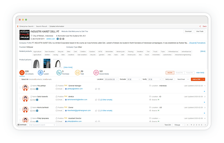
Task: Click the source flag in Owner row
Action: tap(159, 111)
